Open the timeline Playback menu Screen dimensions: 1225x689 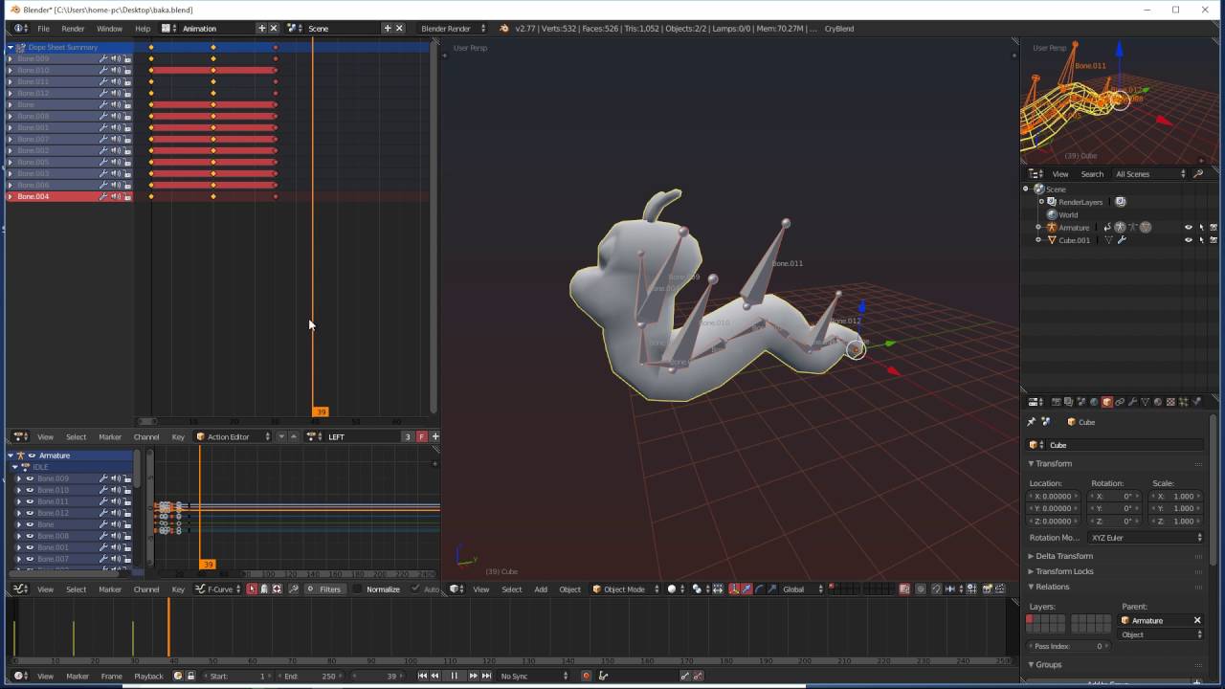(x=148, y=677)
